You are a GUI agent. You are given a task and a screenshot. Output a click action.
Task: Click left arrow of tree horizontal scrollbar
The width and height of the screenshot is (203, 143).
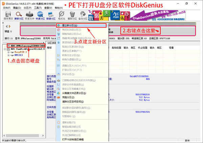[x=4, y=136]
